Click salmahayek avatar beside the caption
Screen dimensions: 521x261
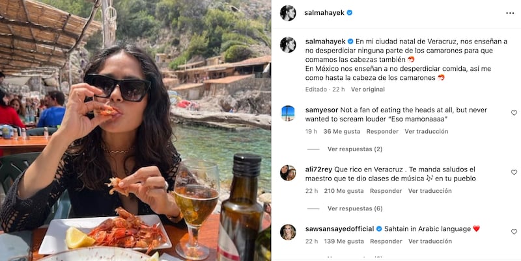pos(288,45)
